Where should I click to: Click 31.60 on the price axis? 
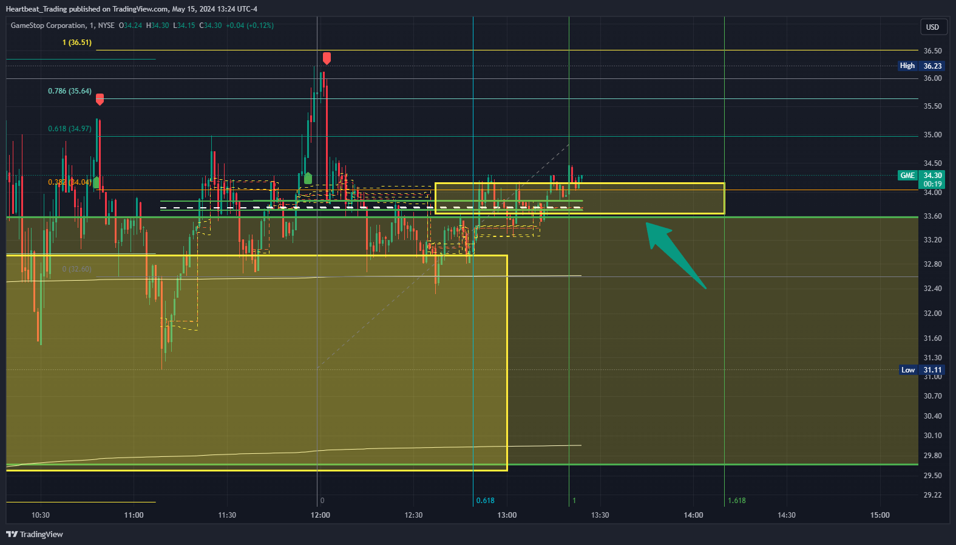point(932,338)
